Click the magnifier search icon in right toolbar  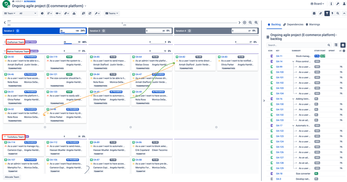click(338, 13)
